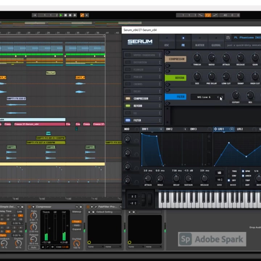
Task: Open the LFO shape folder icon
Action: click(x=219, y=173)
